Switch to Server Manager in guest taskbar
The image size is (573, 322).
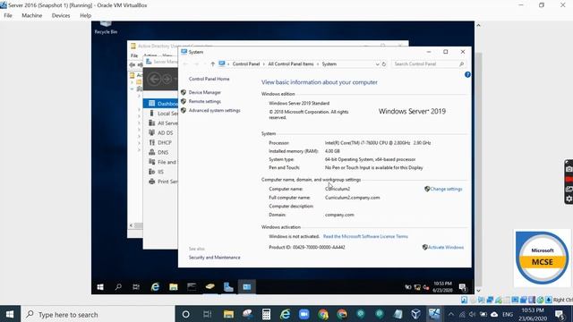click(228, 287)
